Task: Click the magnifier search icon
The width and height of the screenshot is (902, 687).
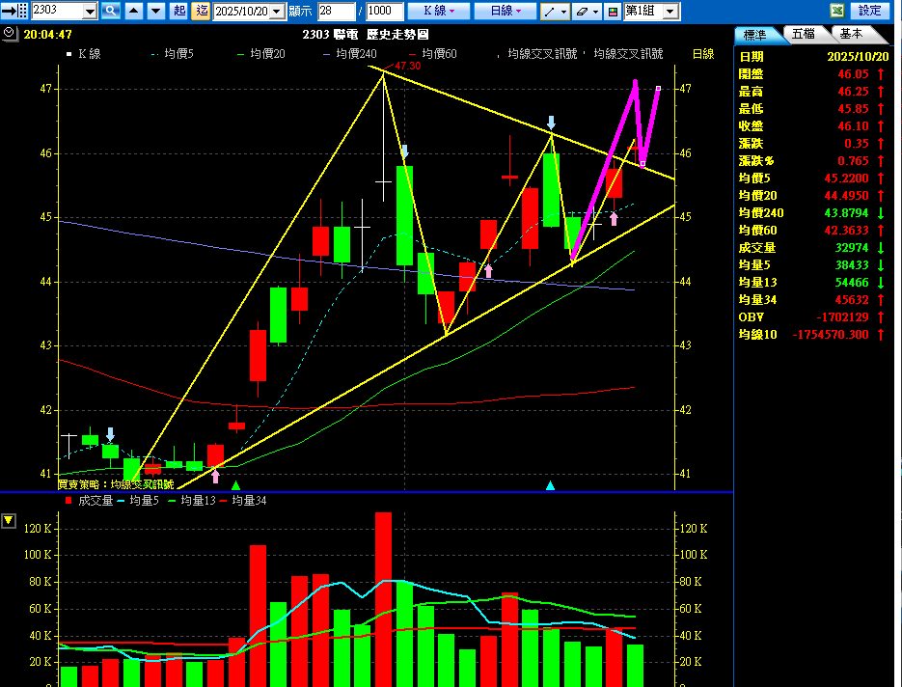Action: [110, 11]
